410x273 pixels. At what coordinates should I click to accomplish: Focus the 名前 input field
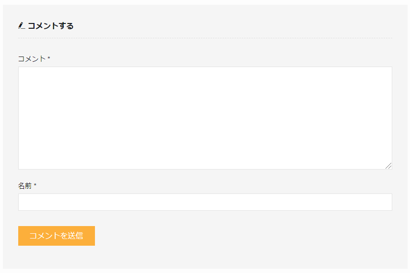205,202
